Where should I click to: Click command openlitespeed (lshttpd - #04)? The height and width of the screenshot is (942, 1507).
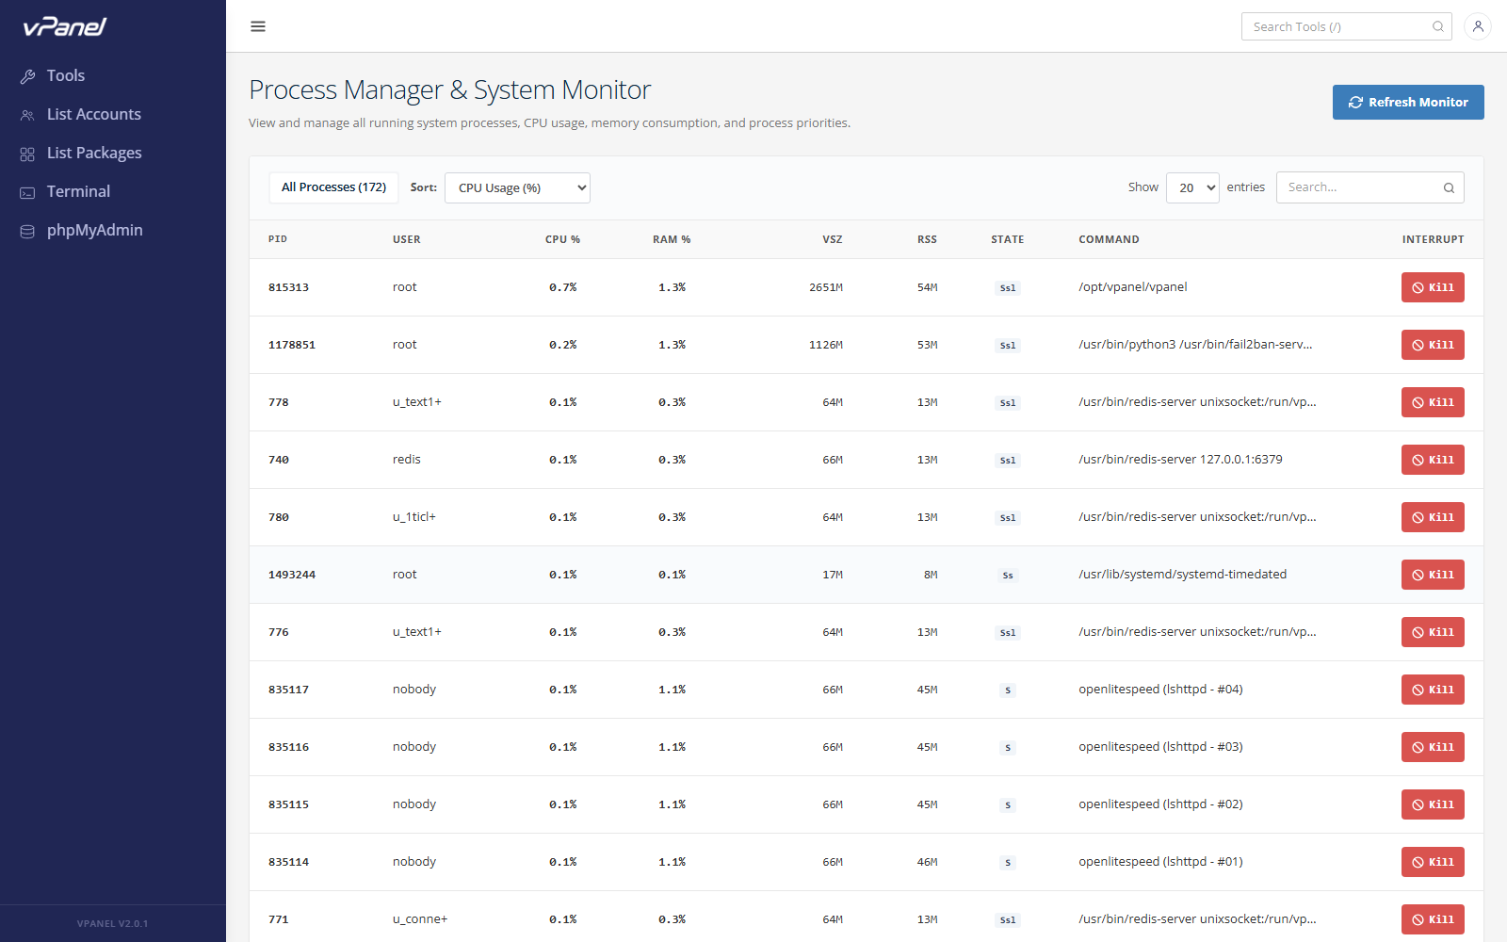pyautogui.click(x=1160, y=690)
